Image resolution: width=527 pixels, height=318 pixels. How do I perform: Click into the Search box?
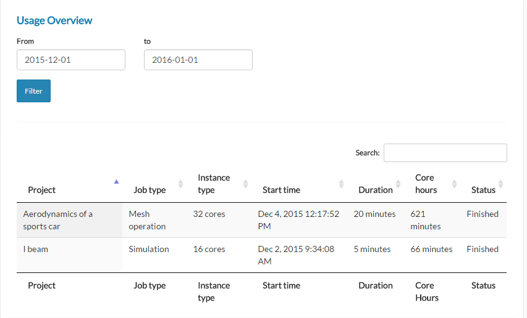pyautogui.click(x=445, y=153)
